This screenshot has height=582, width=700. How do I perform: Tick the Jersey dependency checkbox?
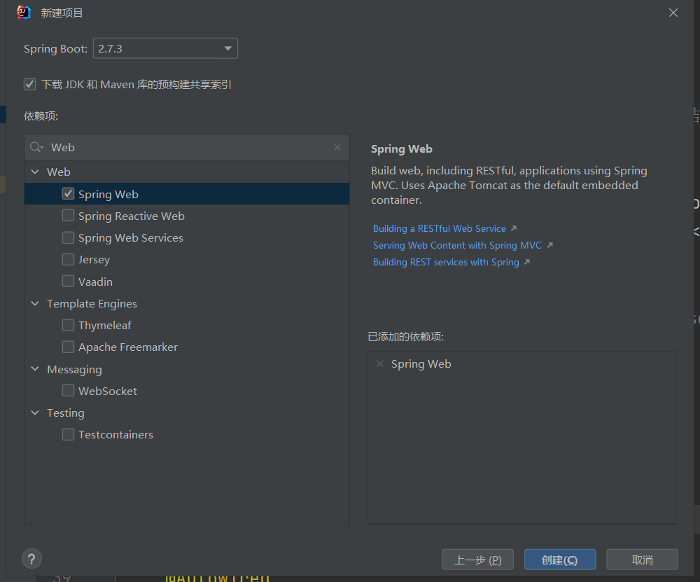pos(69,259)
